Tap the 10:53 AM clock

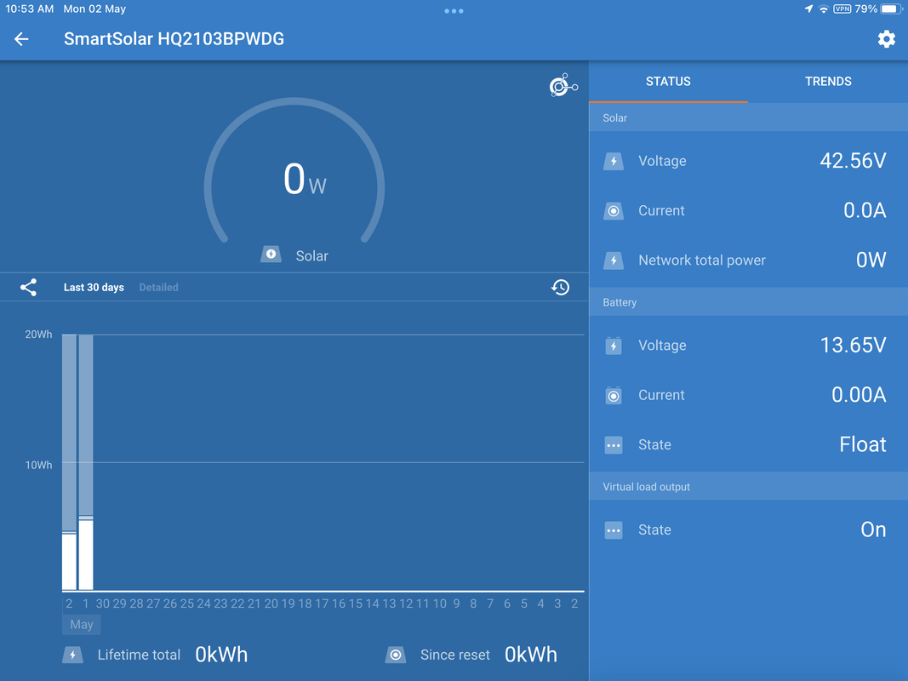pyautogui.click(x=30, y=9)
